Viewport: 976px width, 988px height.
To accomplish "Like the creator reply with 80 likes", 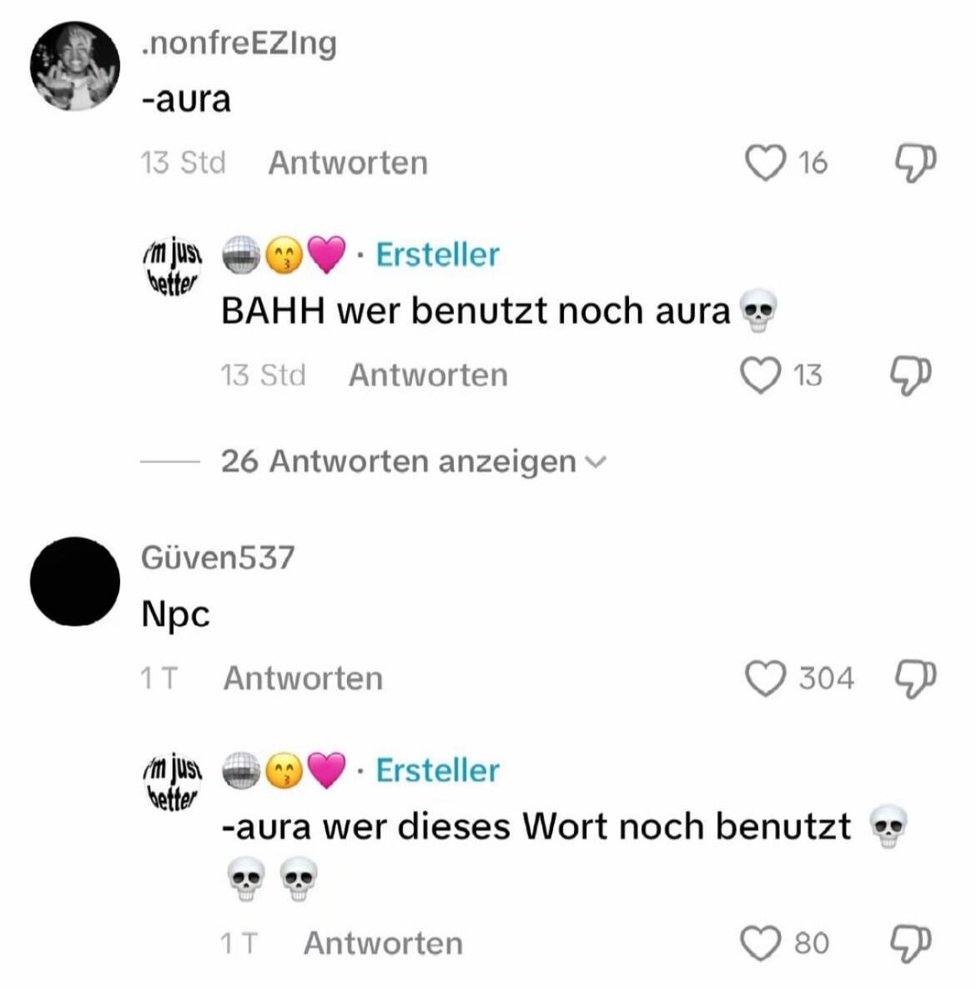I will pyautogui.click(x=761, y=943).
